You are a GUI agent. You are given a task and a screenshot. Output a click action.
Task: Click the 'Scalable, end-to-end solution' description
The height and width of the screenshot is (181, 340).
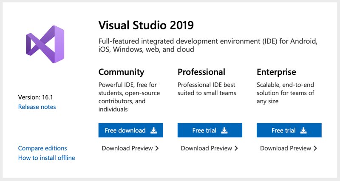(x=285, y=93)
